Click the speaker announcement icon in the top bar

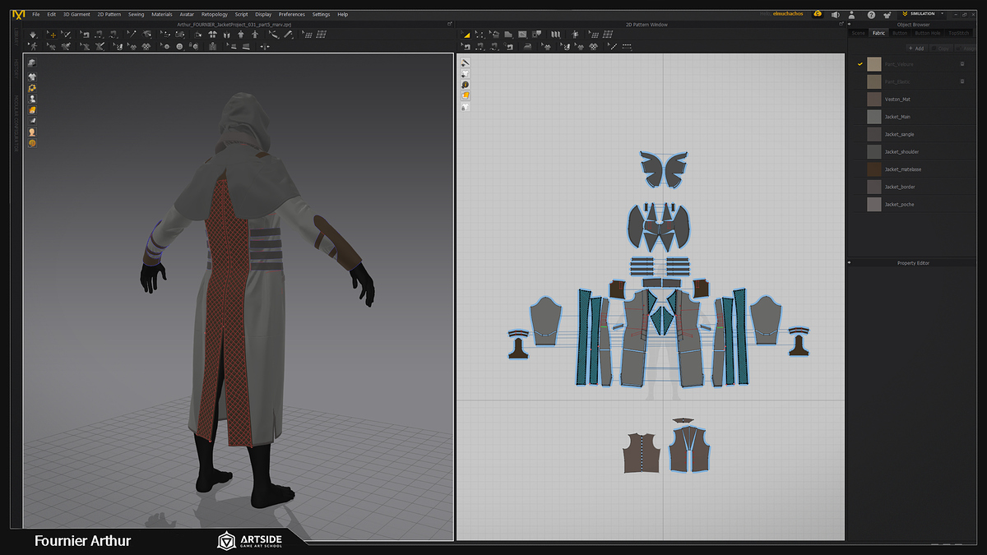point(835,15)
